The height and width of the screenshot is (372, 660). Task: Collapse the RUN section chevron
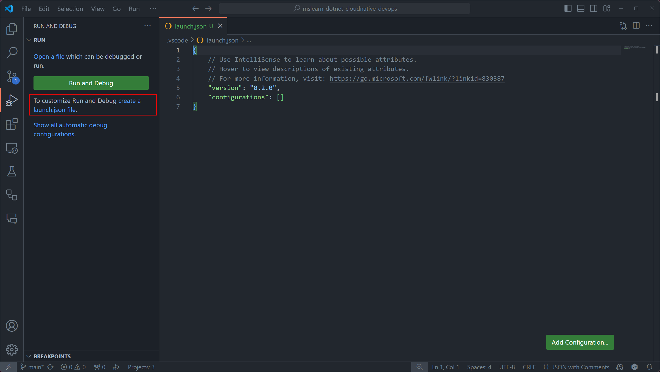(29, 40)
